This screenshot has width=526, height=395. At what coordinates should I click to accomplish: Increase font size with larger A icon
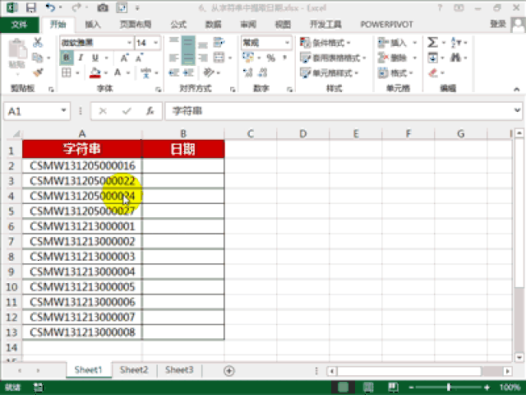124,58
